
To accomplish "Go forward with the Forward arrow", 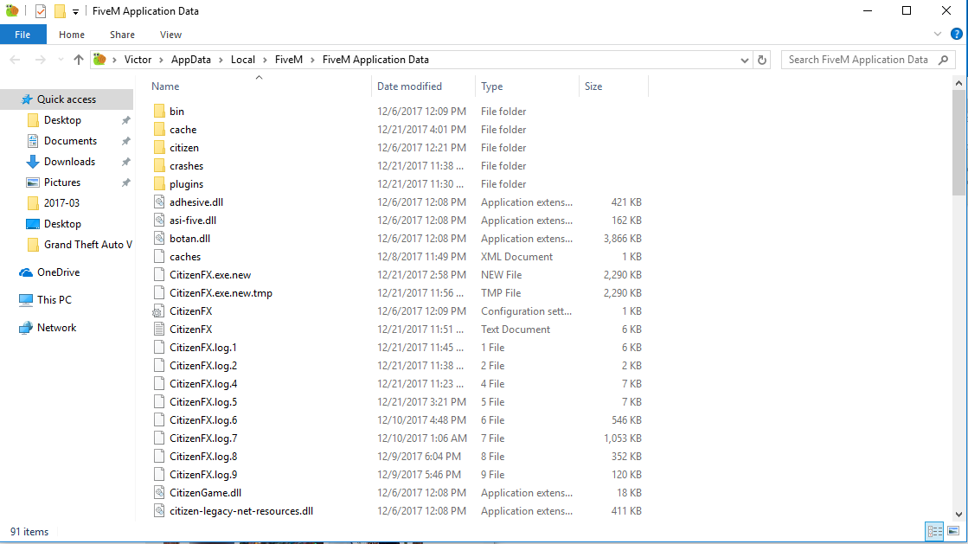I will pos(40,60).
